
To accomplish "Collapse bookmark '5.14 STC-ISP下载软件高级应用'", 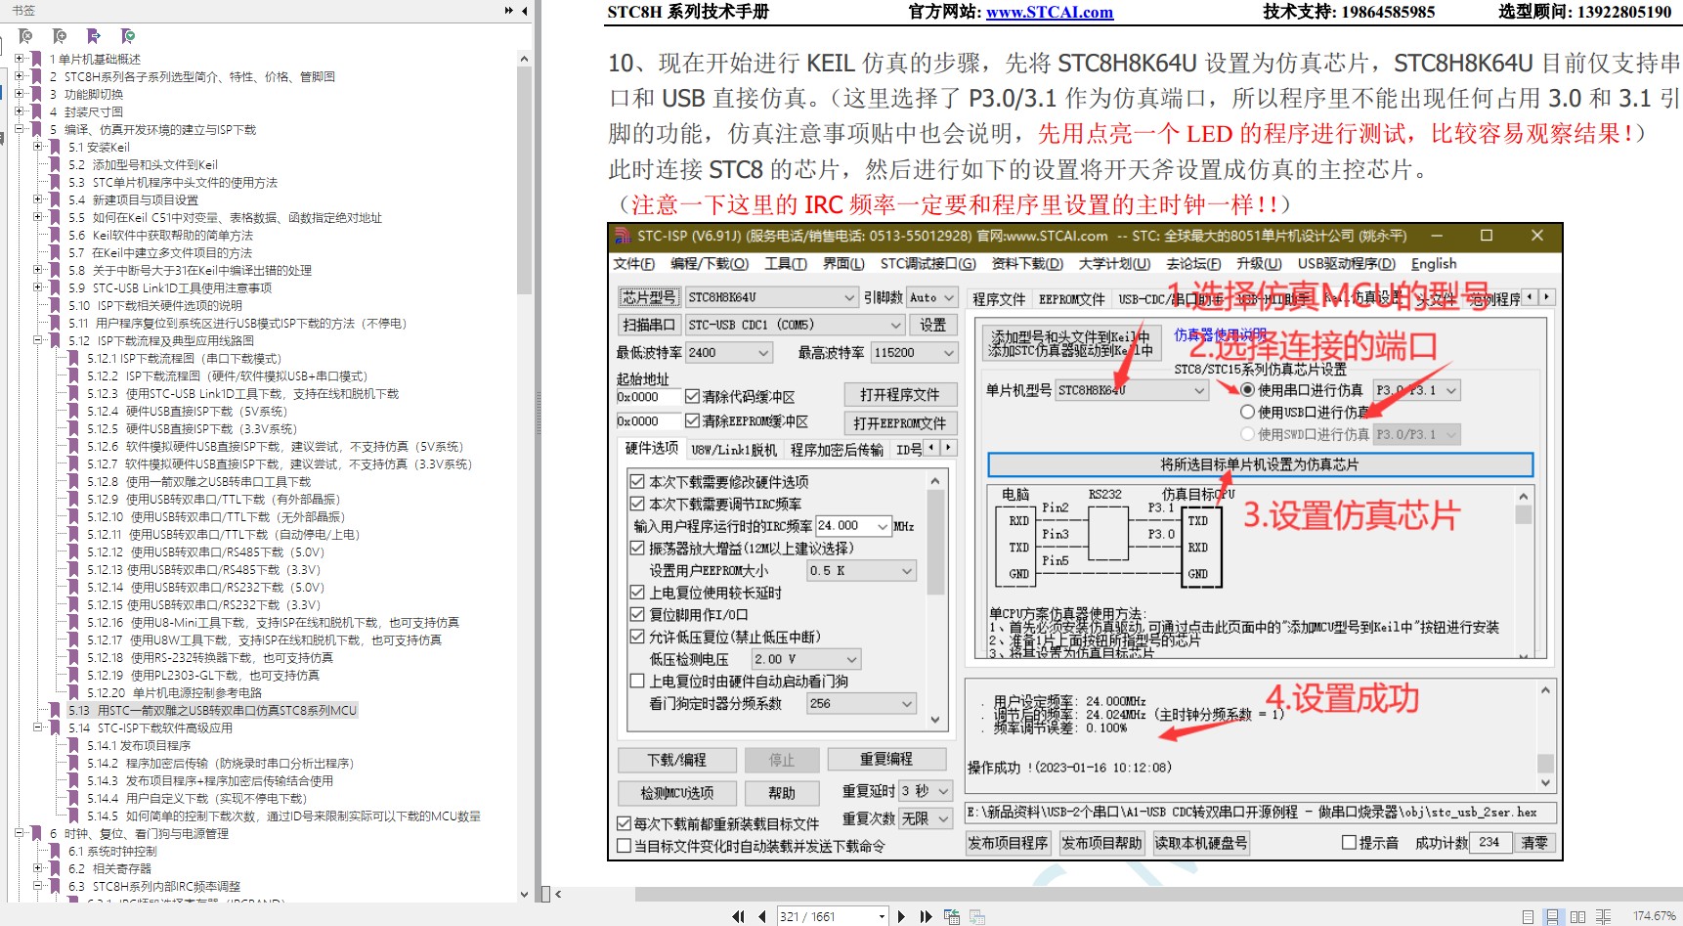I will tap(38, 728).
